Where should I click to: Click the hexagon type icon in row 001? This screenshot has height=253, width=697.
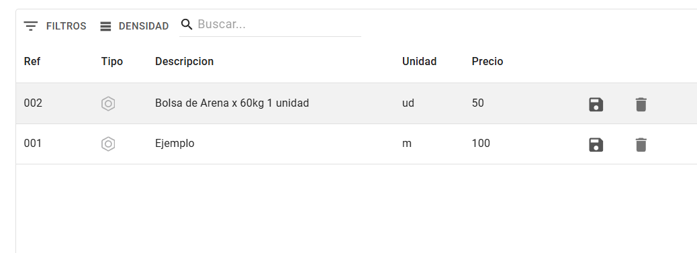point(108,144)
